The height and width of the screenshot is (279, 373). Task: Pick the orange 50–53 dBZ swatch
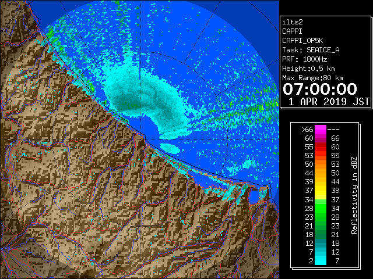coord(321,164)
